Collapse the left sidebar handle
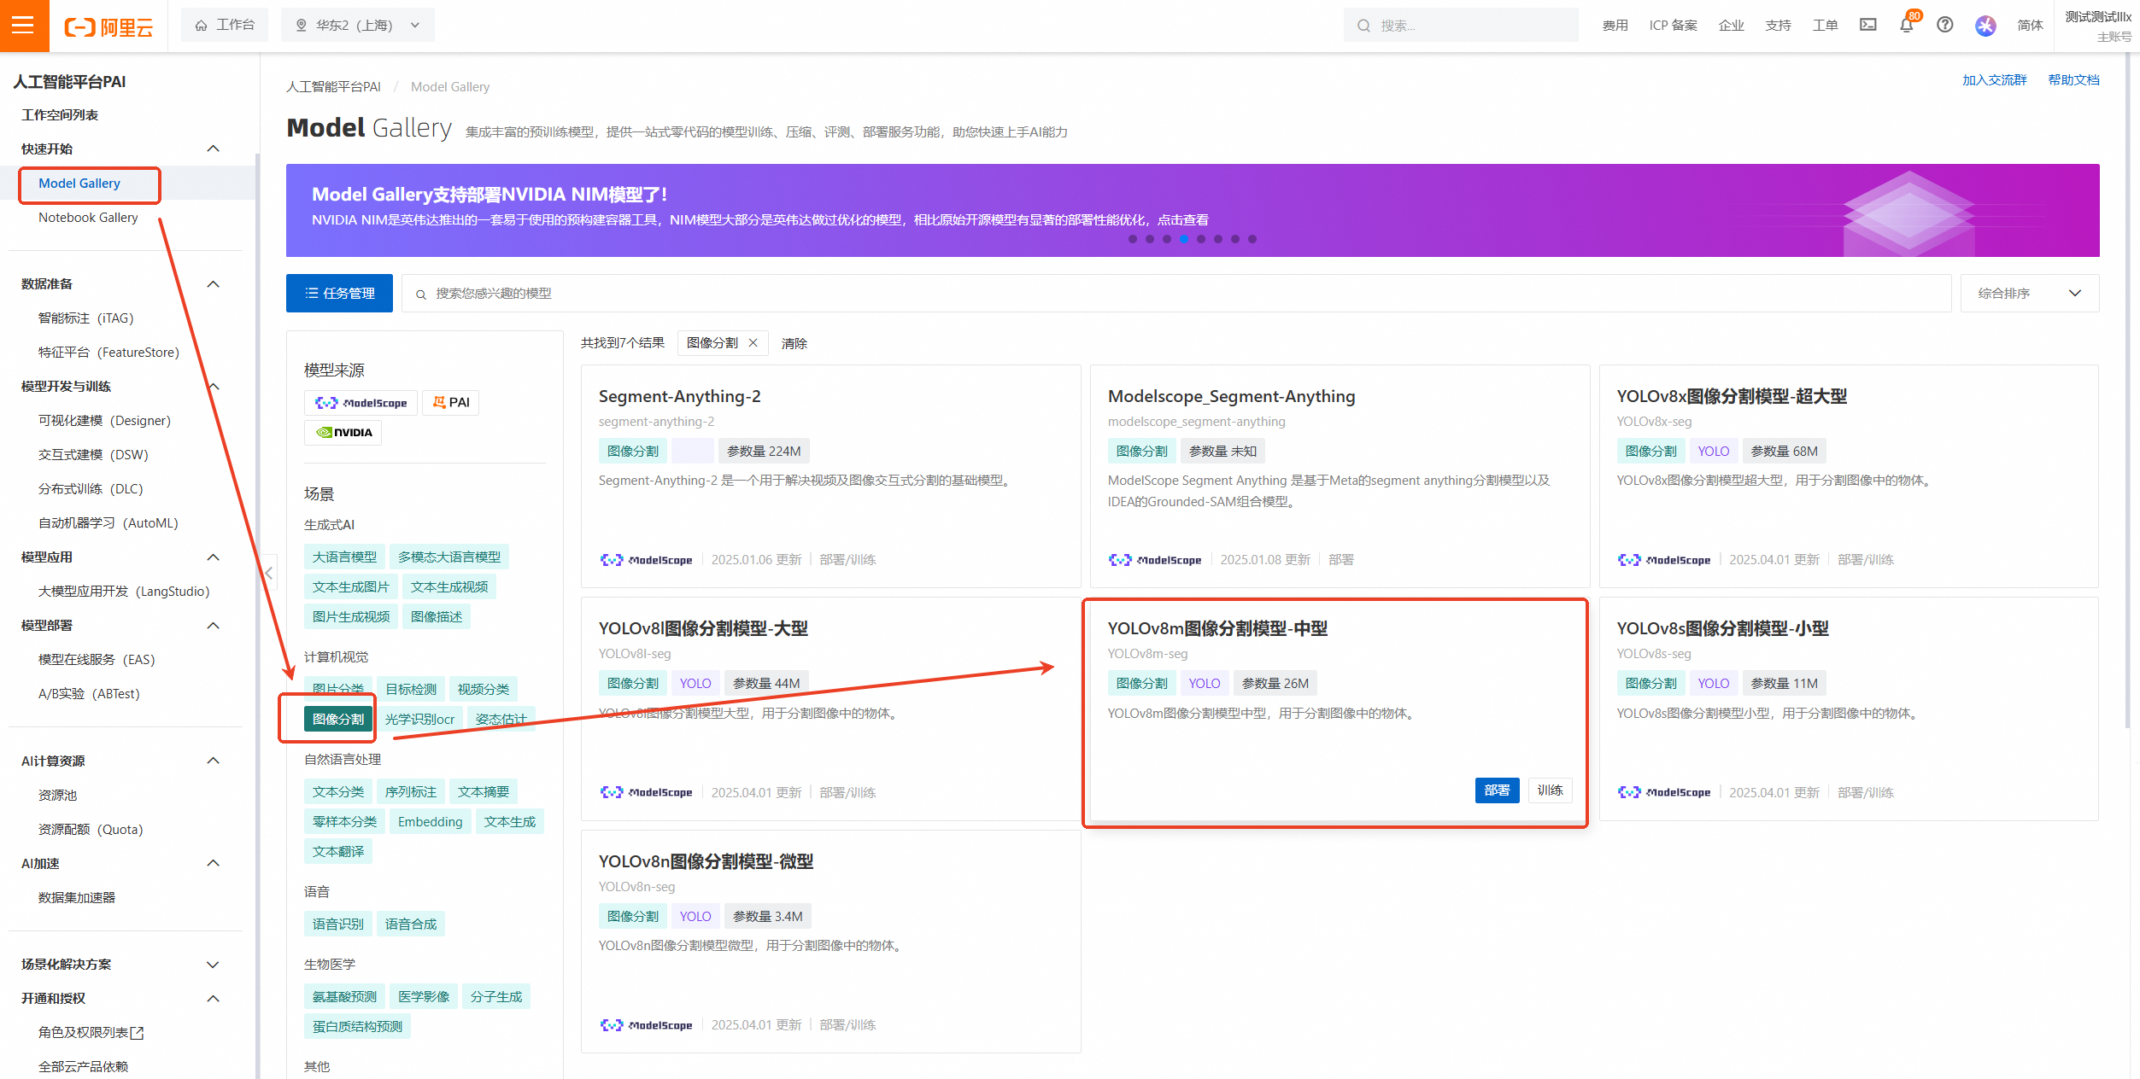This screenshot has width=2140, height=1079. 268,573
